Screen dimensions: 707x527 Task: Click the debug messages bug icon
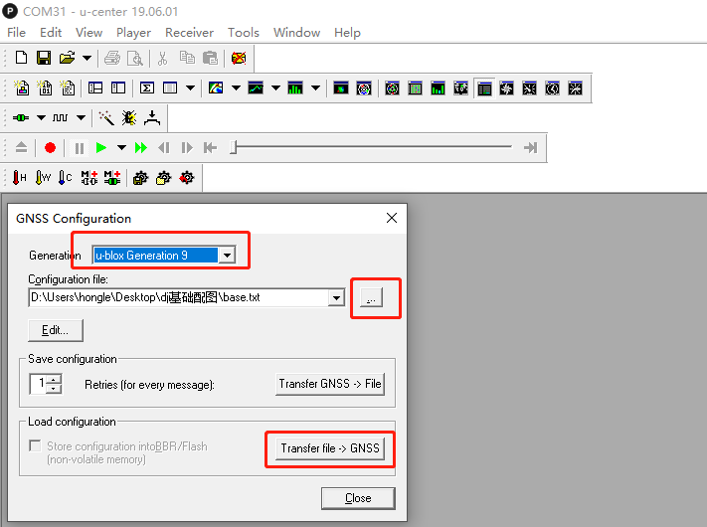tap(129, 117)
